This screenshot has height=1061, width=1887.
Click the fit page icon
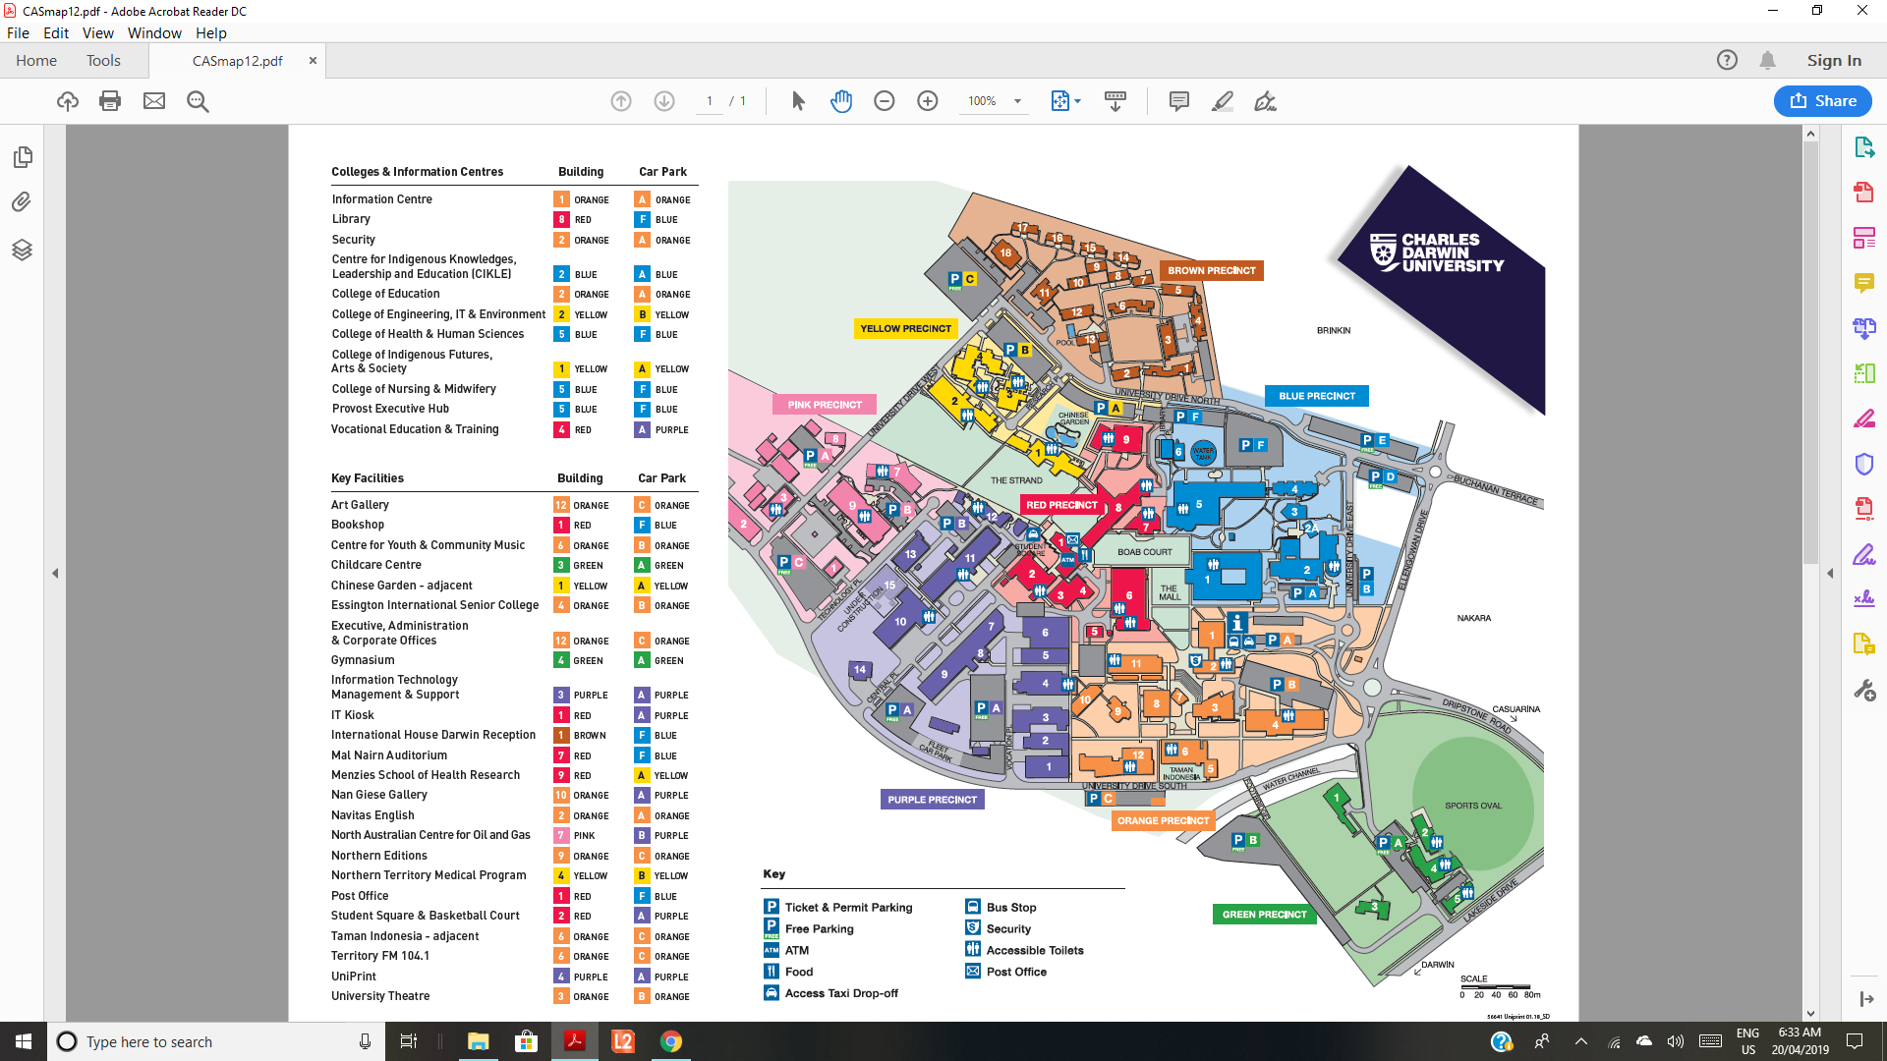coord(1059,101)
